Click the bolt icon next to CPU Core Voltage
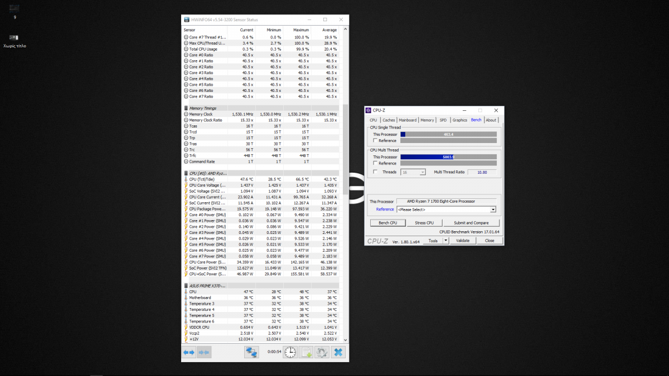This screenshot has height=376, width=669. (186, 185)
